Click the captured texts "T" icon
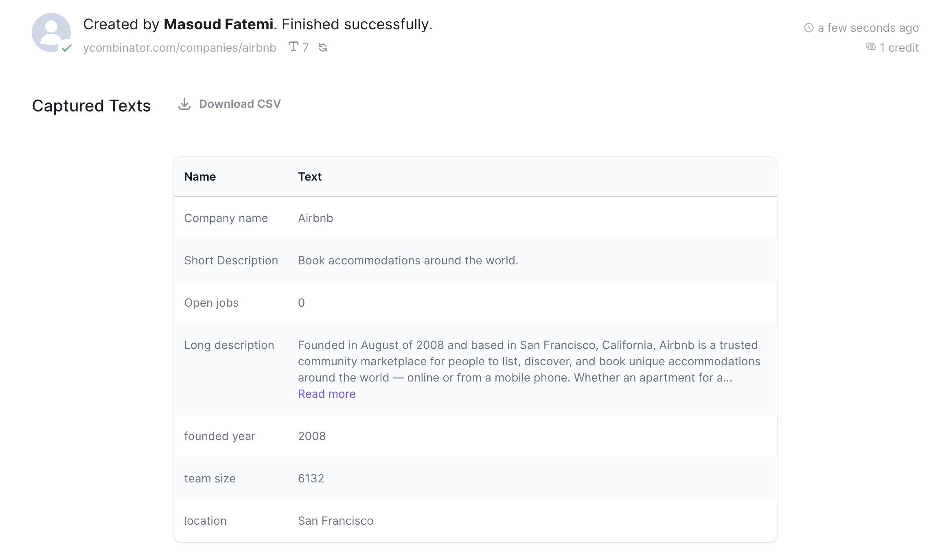 (293, 47)
